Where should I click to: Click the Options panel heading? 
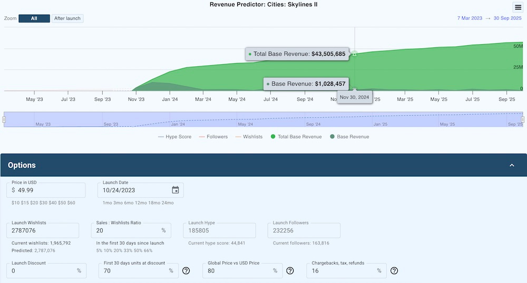click(x=22, y=165)
